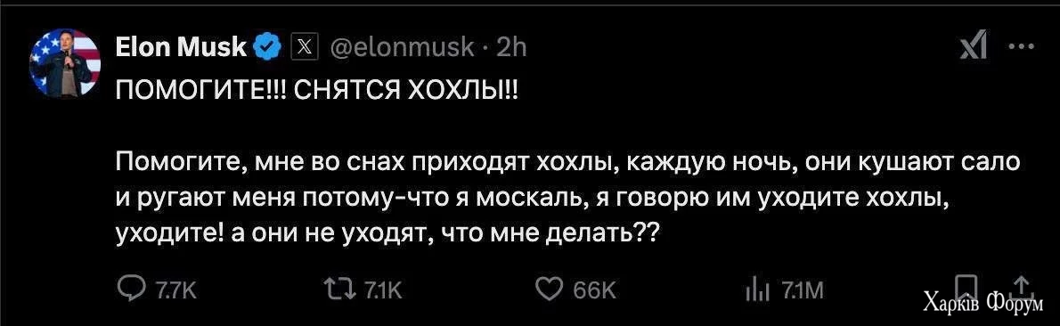Click the square X affiliation badge

pos(304,47)
